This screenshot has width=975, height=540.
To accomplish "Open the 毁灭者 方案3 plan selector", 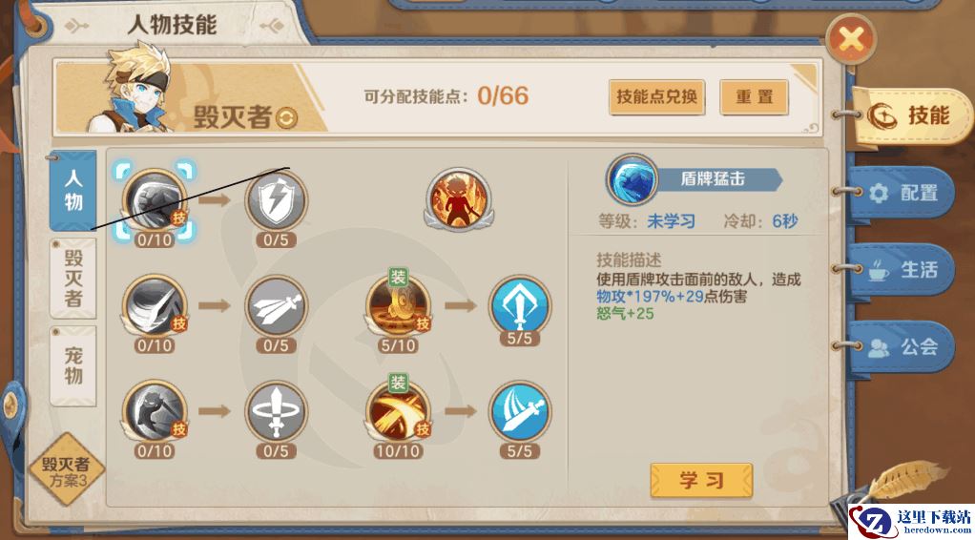I will 66,470.
